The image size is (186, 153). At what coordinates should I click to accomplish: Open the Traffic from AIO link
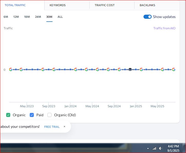click(x=164, y=28)
